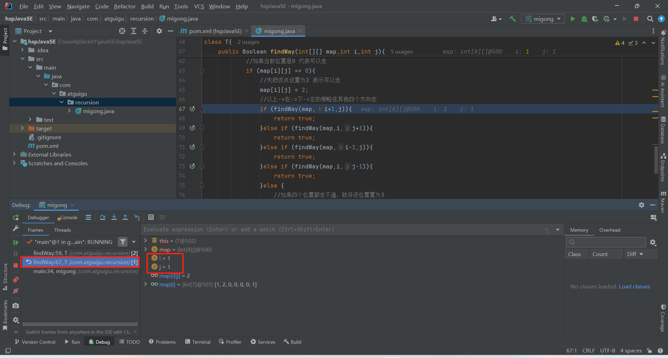Toggle the line 67 gutter recursion marker
This screenshot has height=358, width=668.
192,109
